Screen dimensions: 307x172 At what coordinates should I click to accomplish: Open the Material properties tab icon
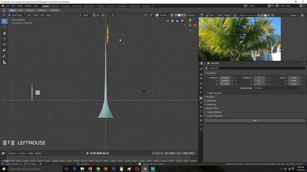pos(201,116)
